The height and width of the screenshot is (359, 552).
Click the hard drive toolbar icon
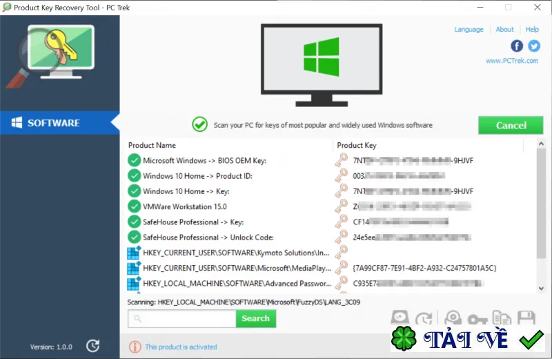(x=400, y=318)
